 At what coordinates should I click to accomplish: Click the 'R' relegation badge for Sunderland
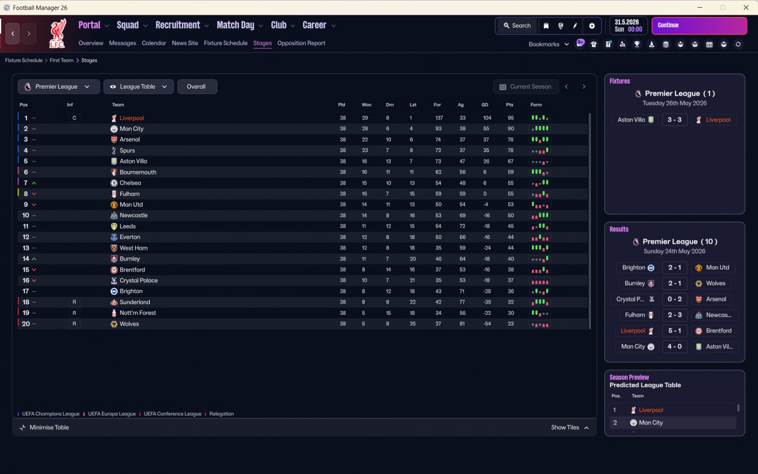74,302
